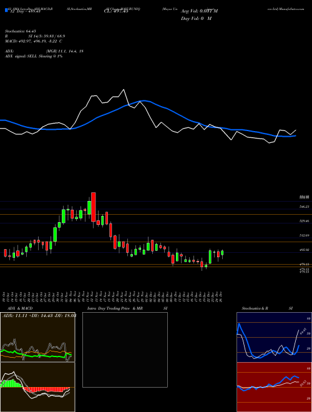Click the blue SMA line at its peak
The width and height of the screenshot is (312, 412).
(143, 101)
